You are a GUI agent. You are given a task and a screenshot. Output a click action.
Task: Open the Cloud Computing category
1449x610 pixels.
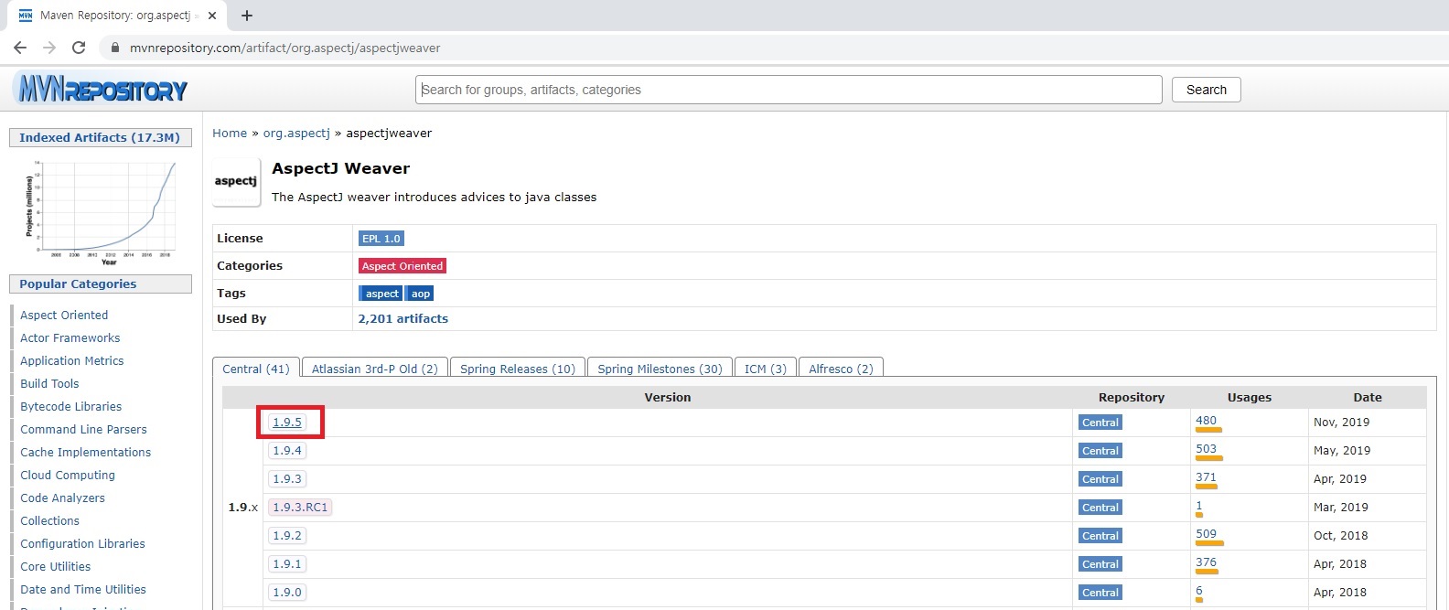coord(68,475)
